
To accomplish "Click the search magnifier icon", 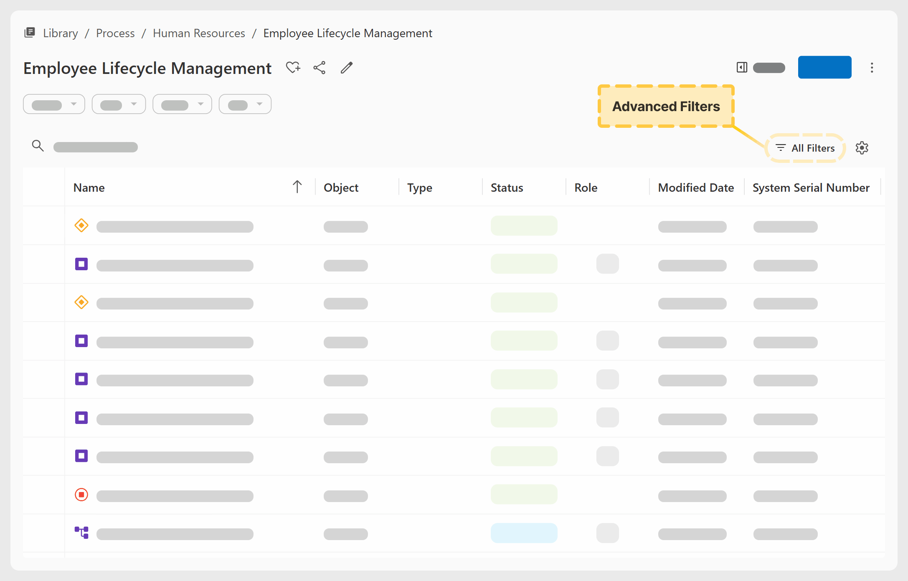I will click(x=38, y=146).
